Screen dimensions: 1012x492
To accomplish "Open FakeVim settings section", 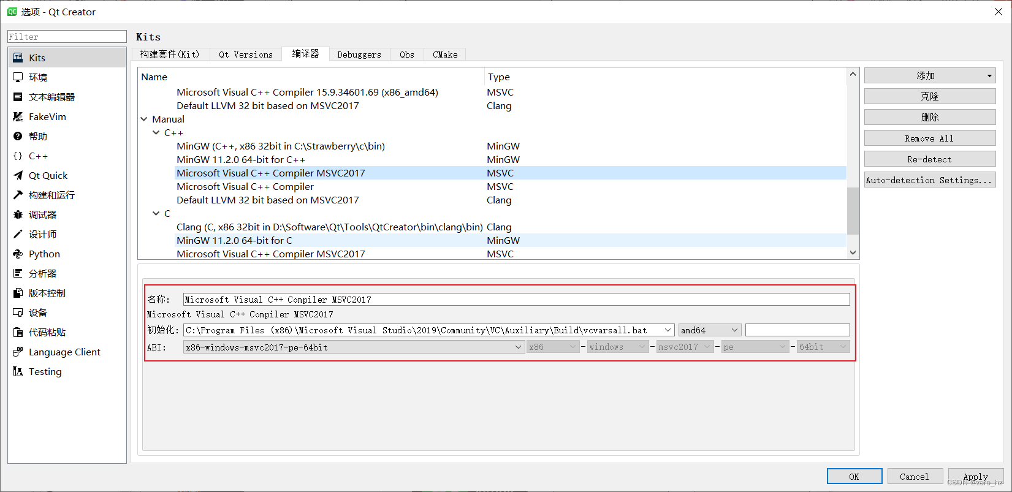I will point(67,116).
